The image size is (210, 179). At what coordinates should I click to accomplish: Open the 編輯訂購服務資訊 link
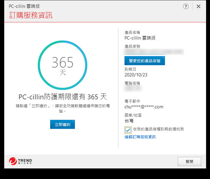coord(140,137)
